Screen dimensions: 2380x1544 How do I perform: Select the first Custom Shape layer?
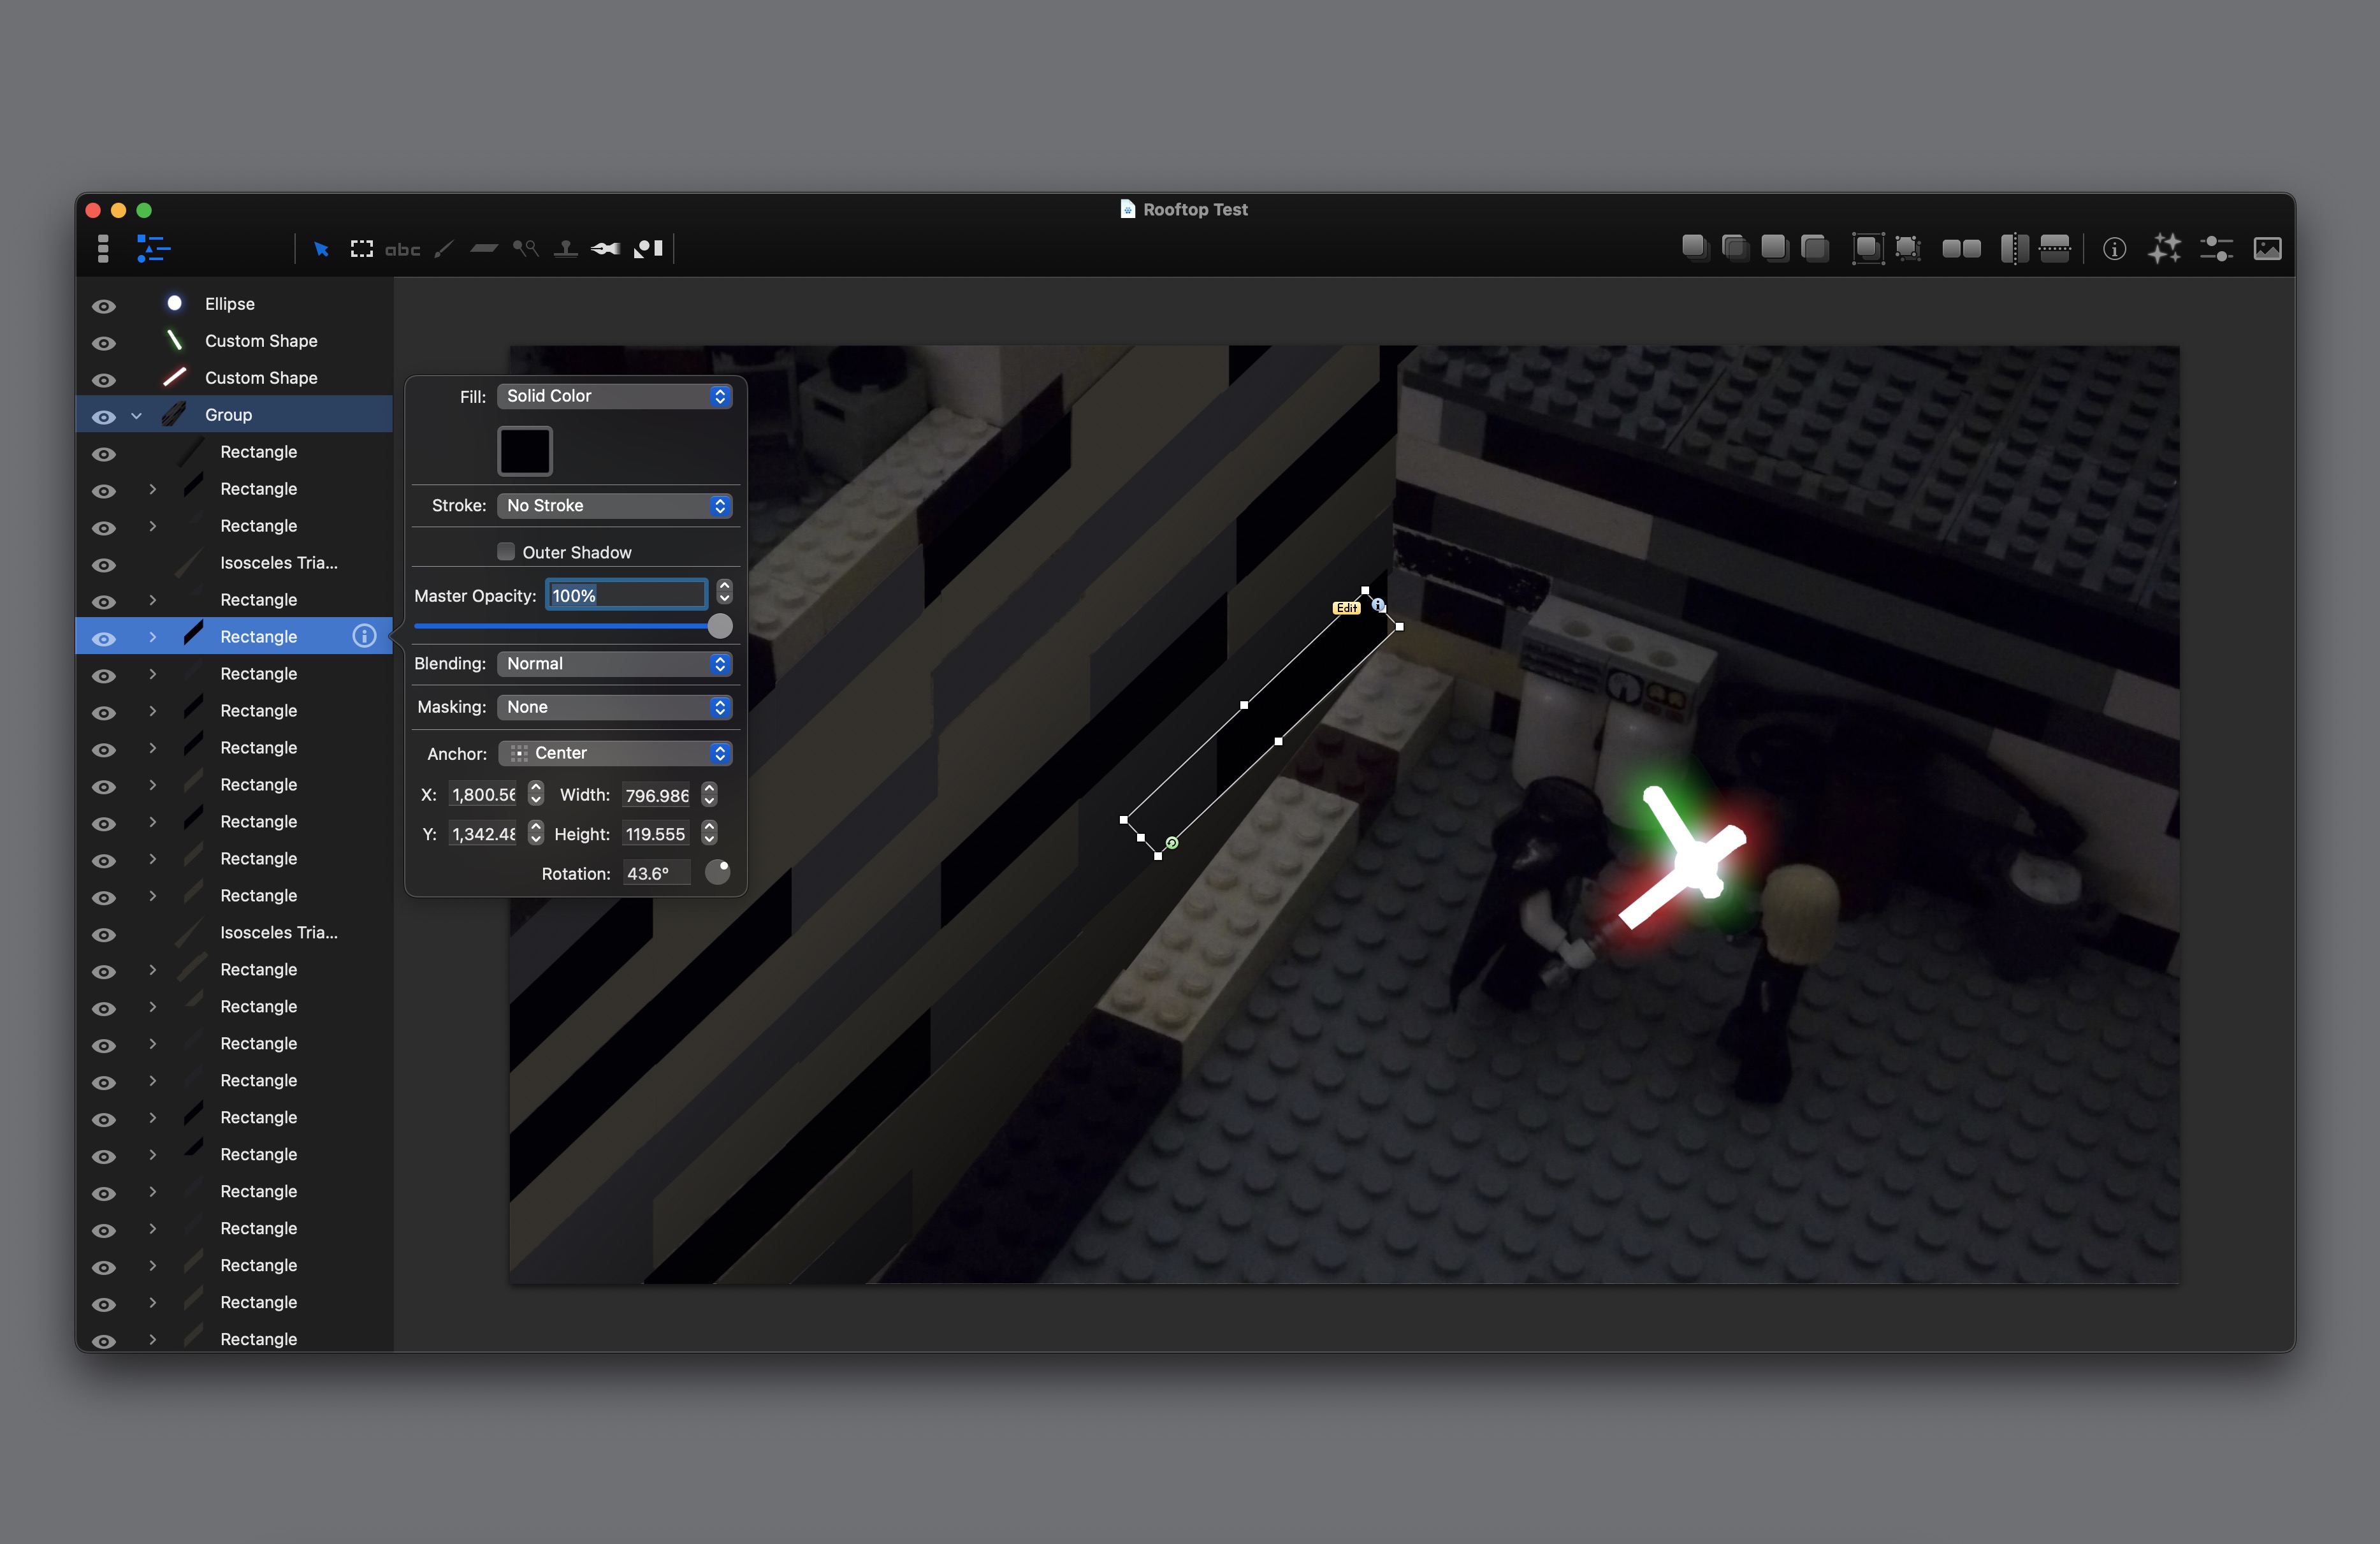tap(260, 341)
